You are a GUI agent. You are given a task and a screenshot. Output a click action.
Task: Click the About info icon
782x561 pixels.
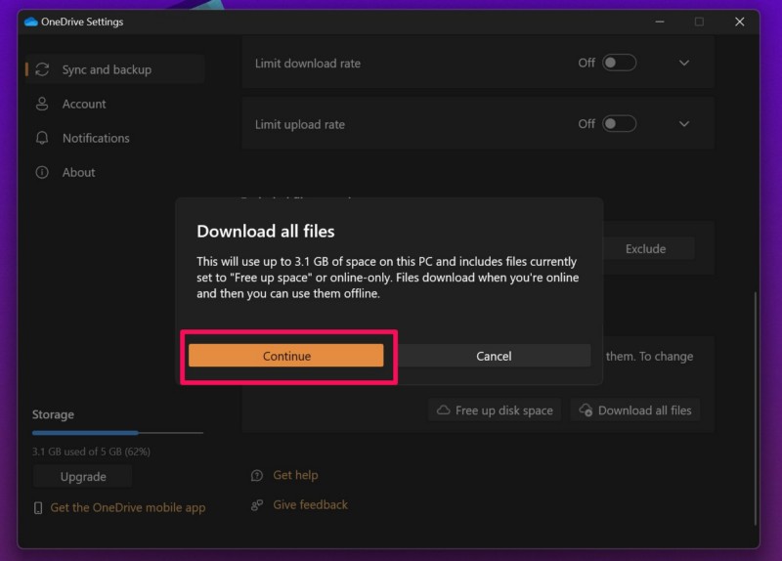tap(42, 172)
